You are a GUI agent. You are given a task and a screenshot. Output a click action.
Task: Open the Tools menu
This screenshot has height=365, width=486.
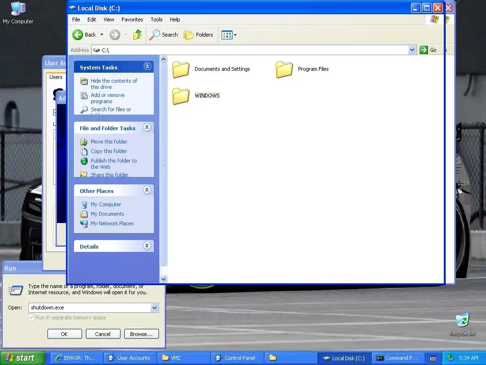(157, 19)
